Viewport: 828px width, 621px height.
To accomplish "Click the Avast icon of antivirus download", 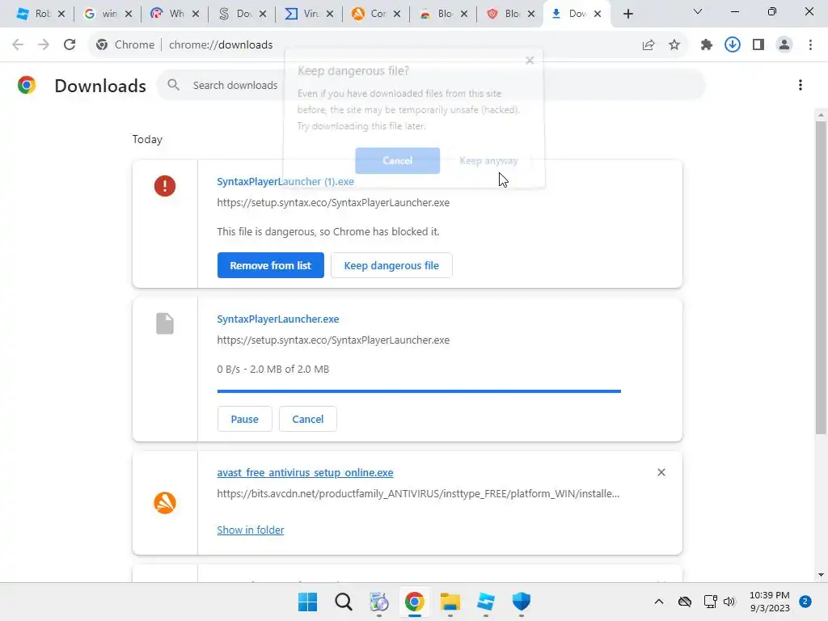I will 165,503.
